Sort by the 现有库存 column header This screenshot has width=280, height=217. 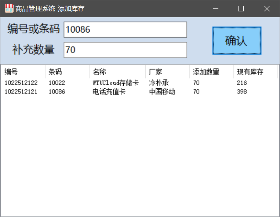tap(256, 72)
